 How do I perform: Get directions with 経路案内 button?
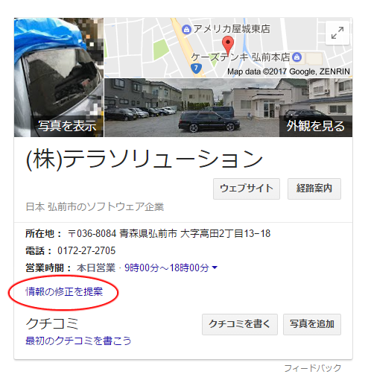tap(314, 189)
